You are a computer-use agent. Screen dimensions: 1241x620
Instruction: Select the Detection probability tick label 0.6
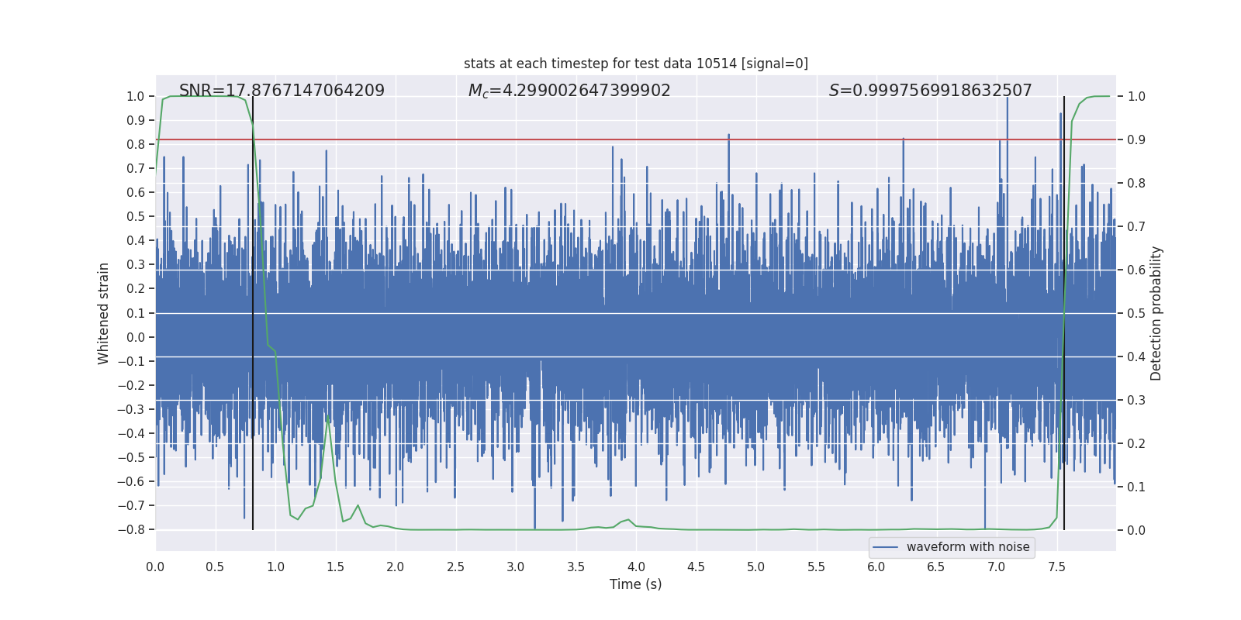click(x=1136, y=270)
